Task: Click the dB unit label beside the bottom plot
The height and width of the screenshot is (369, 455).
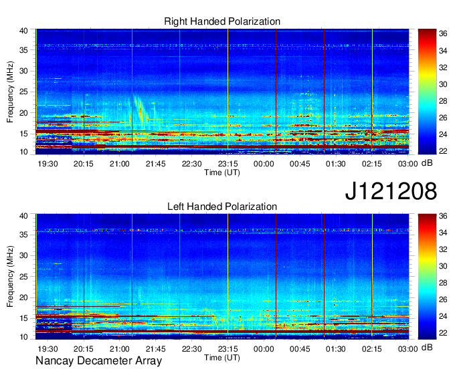Action: tap(427, 348)
